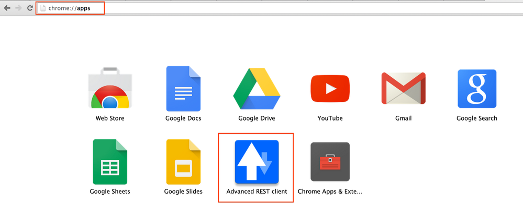523x213 pixels.
Task: Open the Chrome Apps & Extensions toolbox icon
Action: click(330, 161)
